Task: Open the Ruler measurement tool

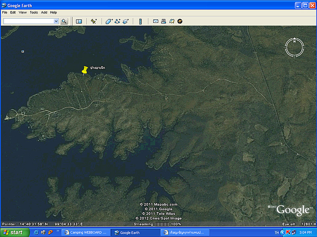Action: pyautogui.click(x=140, y=21)
